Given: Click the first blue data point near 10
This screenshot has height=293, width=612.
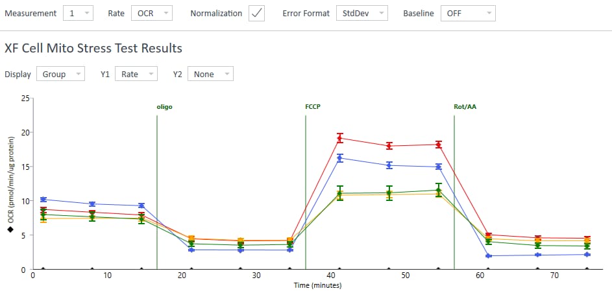Looking at the screenshot, I should pos(43,199).
